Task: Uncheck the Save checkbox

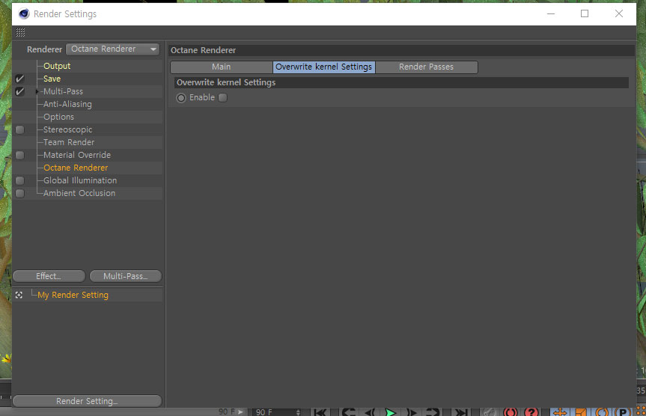Action: (x=19, y=79)
